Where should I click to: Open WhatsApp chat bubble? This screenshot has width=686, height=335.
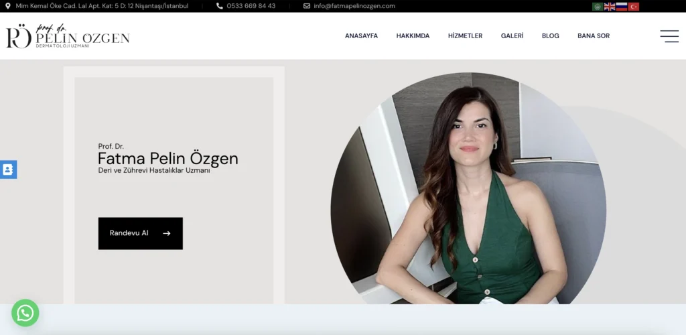click(25, 313)
